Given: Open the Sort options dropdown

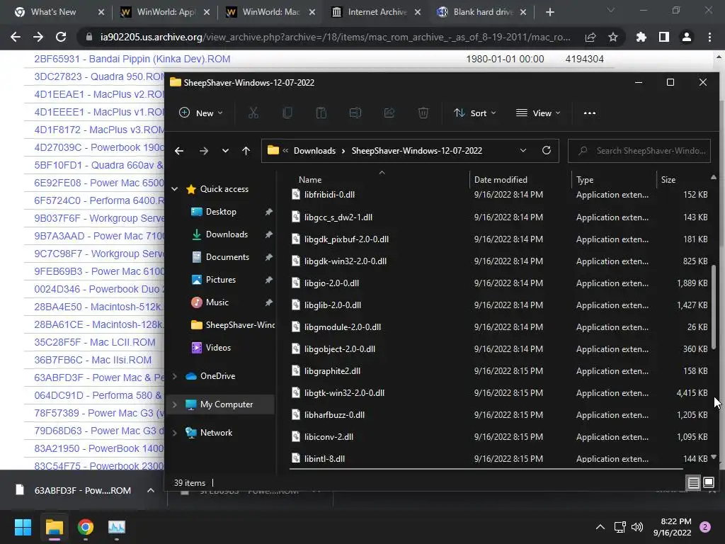Looking at the screenshot, I should tap(475, 113).
